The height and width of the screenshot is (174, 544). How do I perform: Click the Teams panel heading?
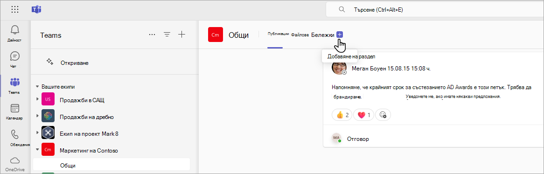point(51,35)
